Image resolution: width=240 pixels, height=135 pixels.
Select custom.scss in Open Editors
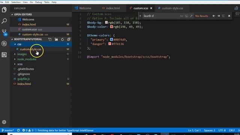pyautogui.click(x=40, y=29)
